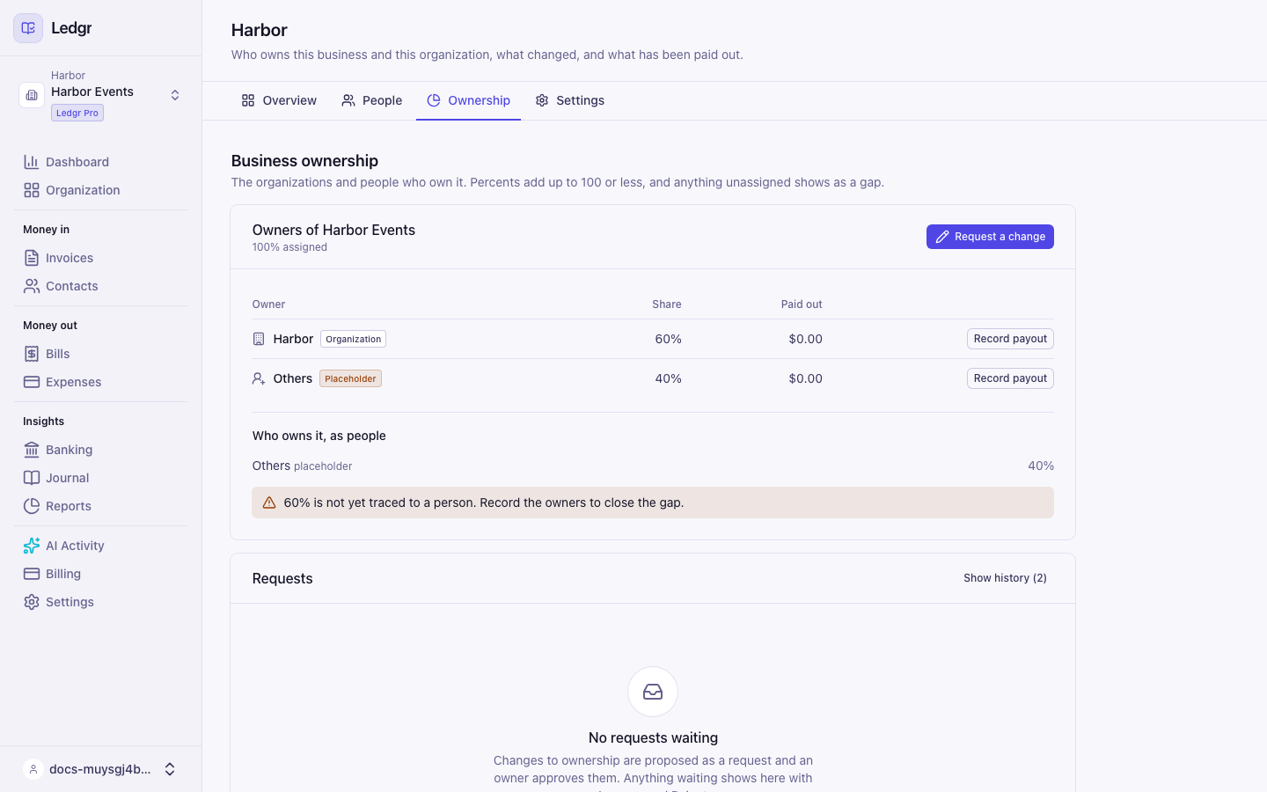1267x792 pixels.
Task: Open sidebar Settings gear icon
Action: pos(32,602)
